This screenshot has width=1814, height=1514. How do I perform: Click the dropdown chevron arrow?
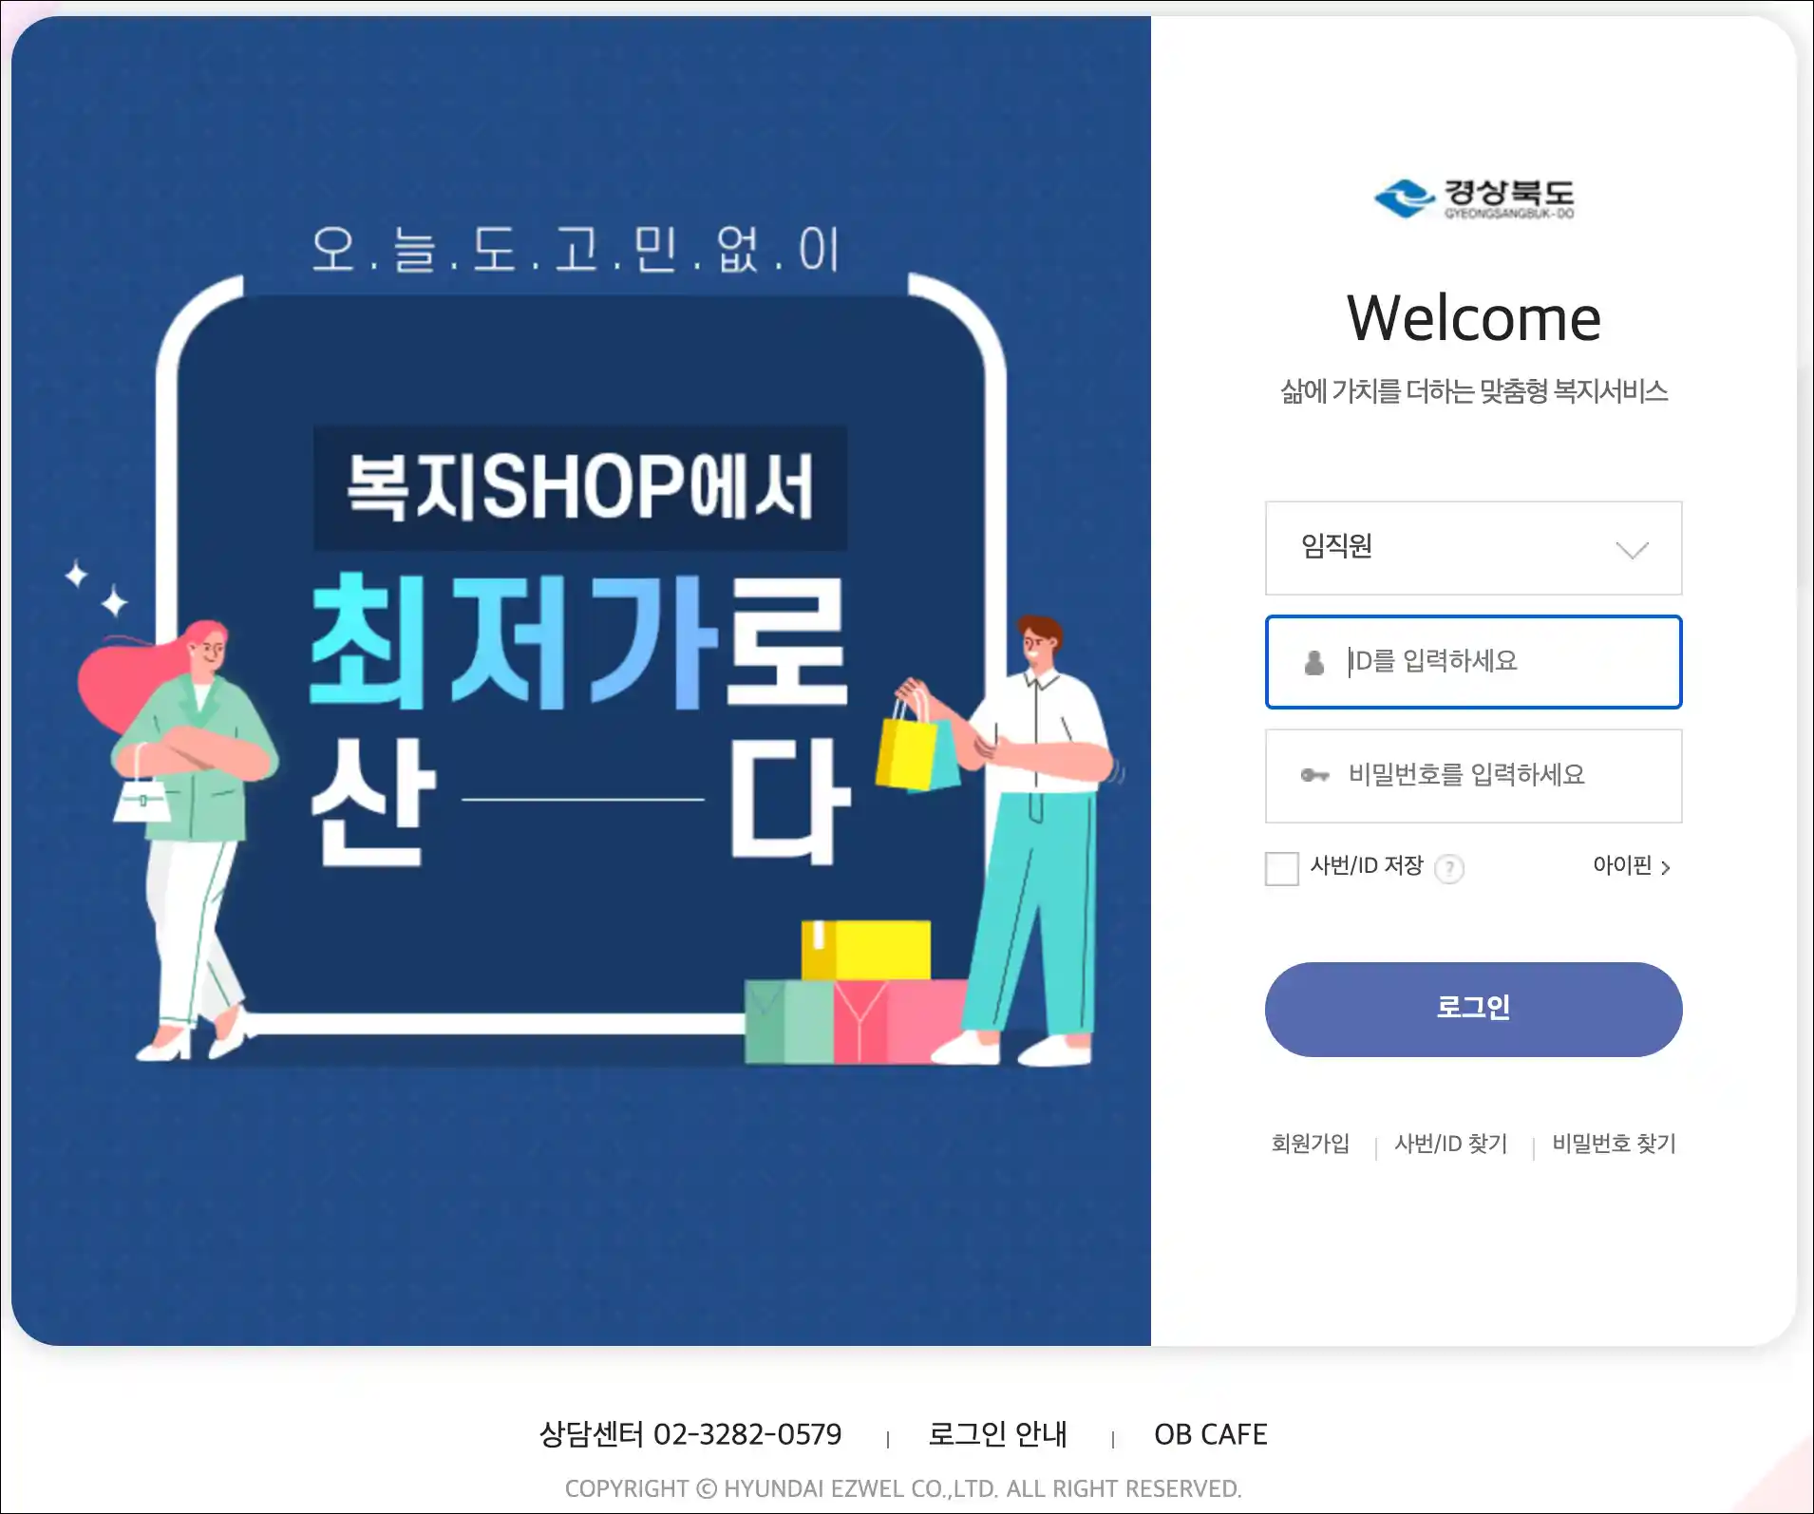(x=1632, y=550)
